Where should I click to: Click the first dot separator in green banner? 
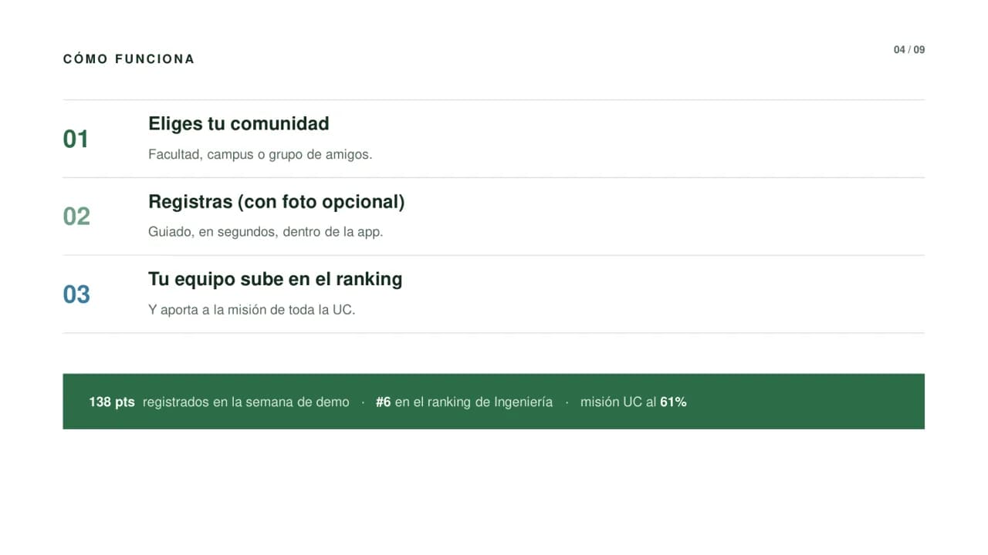click(363, 402)
